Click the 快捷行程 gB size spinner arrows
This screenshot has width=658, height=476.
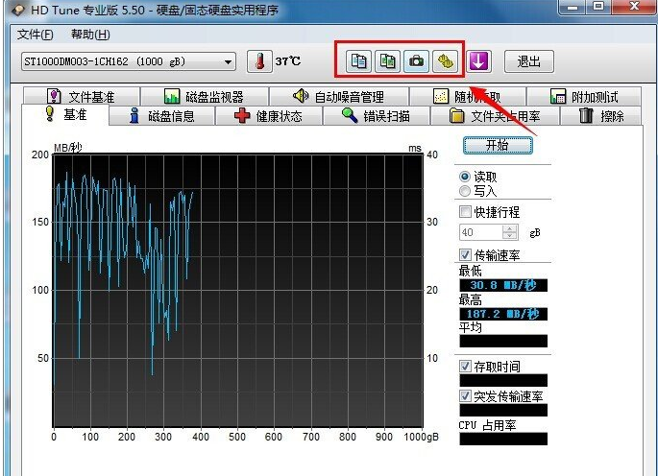click(510, 232)
